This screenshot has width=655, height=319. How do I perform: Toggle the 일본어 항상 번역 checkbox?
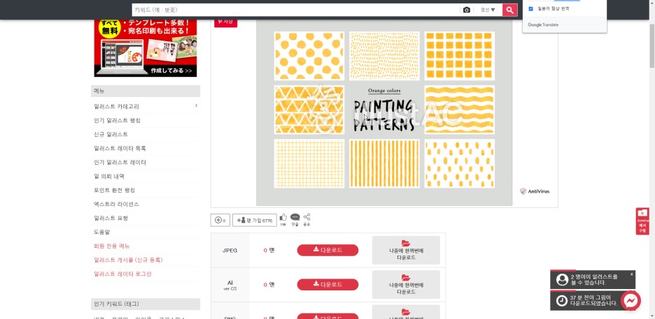point(531,9)
